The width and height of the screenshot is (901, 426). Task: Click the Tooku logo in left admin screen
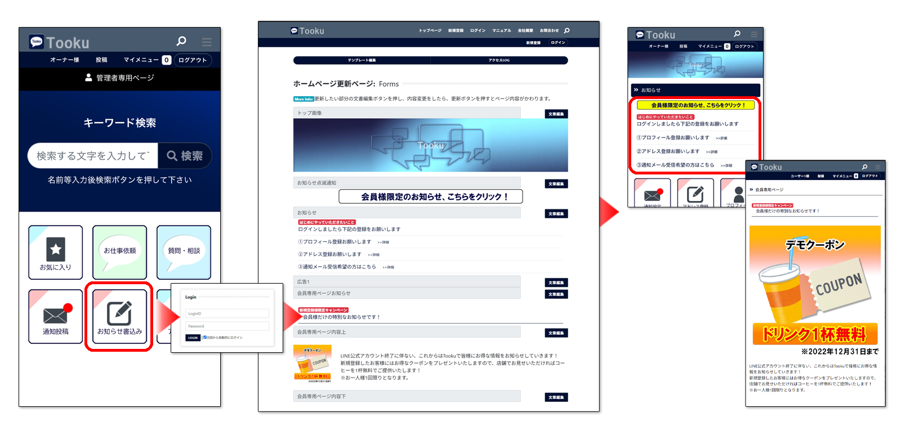[59, 42]
